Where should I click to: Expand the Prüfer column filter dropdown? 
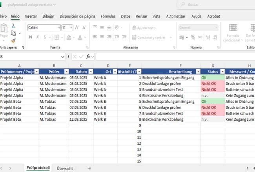(66, 72)
